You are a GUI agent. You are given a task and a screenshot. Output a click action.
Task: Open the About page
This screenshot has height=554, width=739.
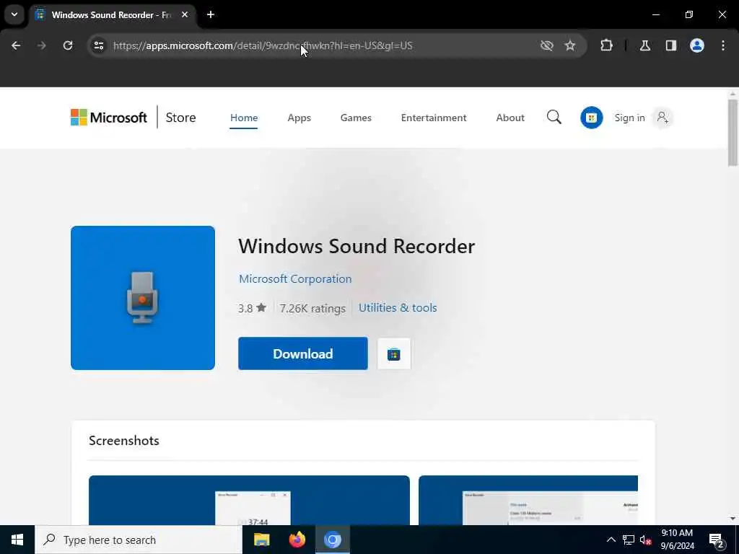click(x=510, y=118)
